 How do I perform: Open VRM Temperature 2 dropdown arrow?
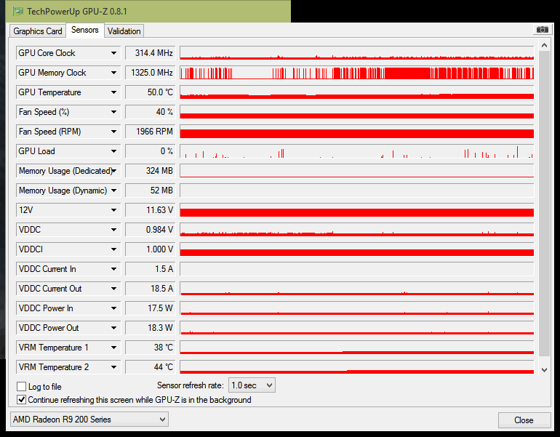tap(113, 367)
